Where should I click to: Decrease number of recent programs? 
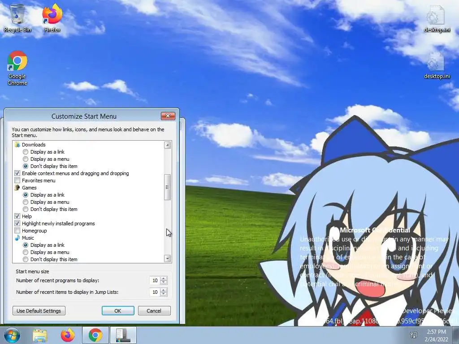tap(164, 282)
